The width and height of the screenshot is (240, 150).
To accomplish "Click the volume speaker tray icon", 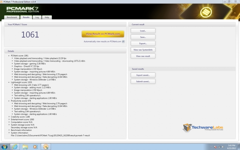I will click(223, 147).
